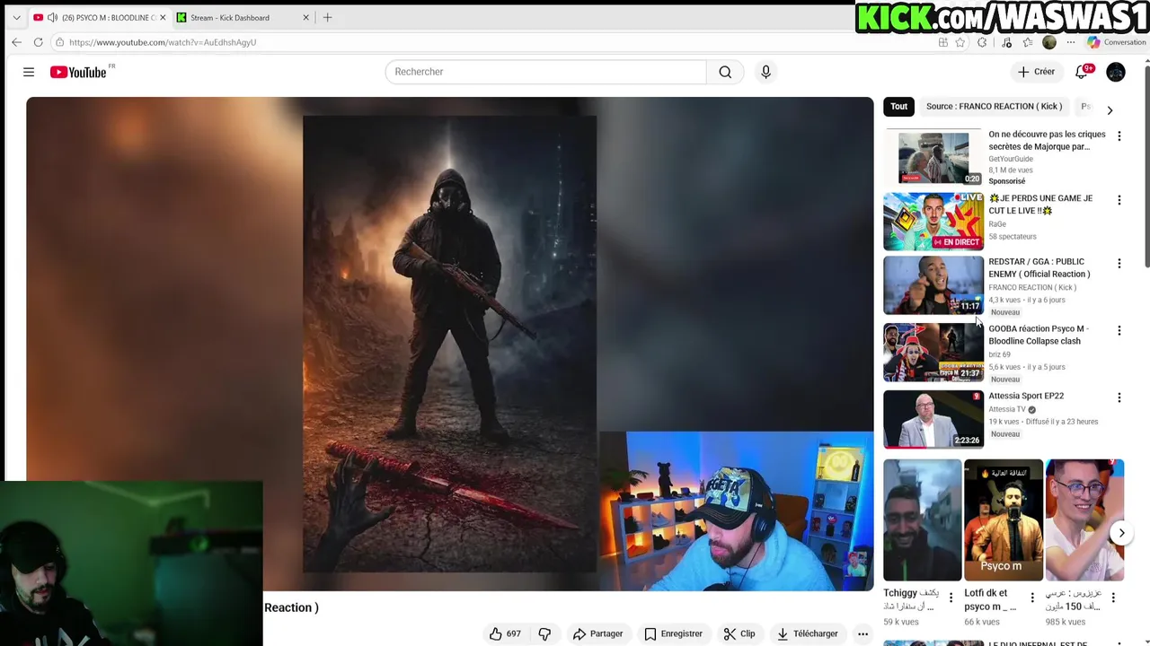Open options for REDSTAR / GGA video
The width and height of the screenshot is (1150, 646).
(1119, 264)
